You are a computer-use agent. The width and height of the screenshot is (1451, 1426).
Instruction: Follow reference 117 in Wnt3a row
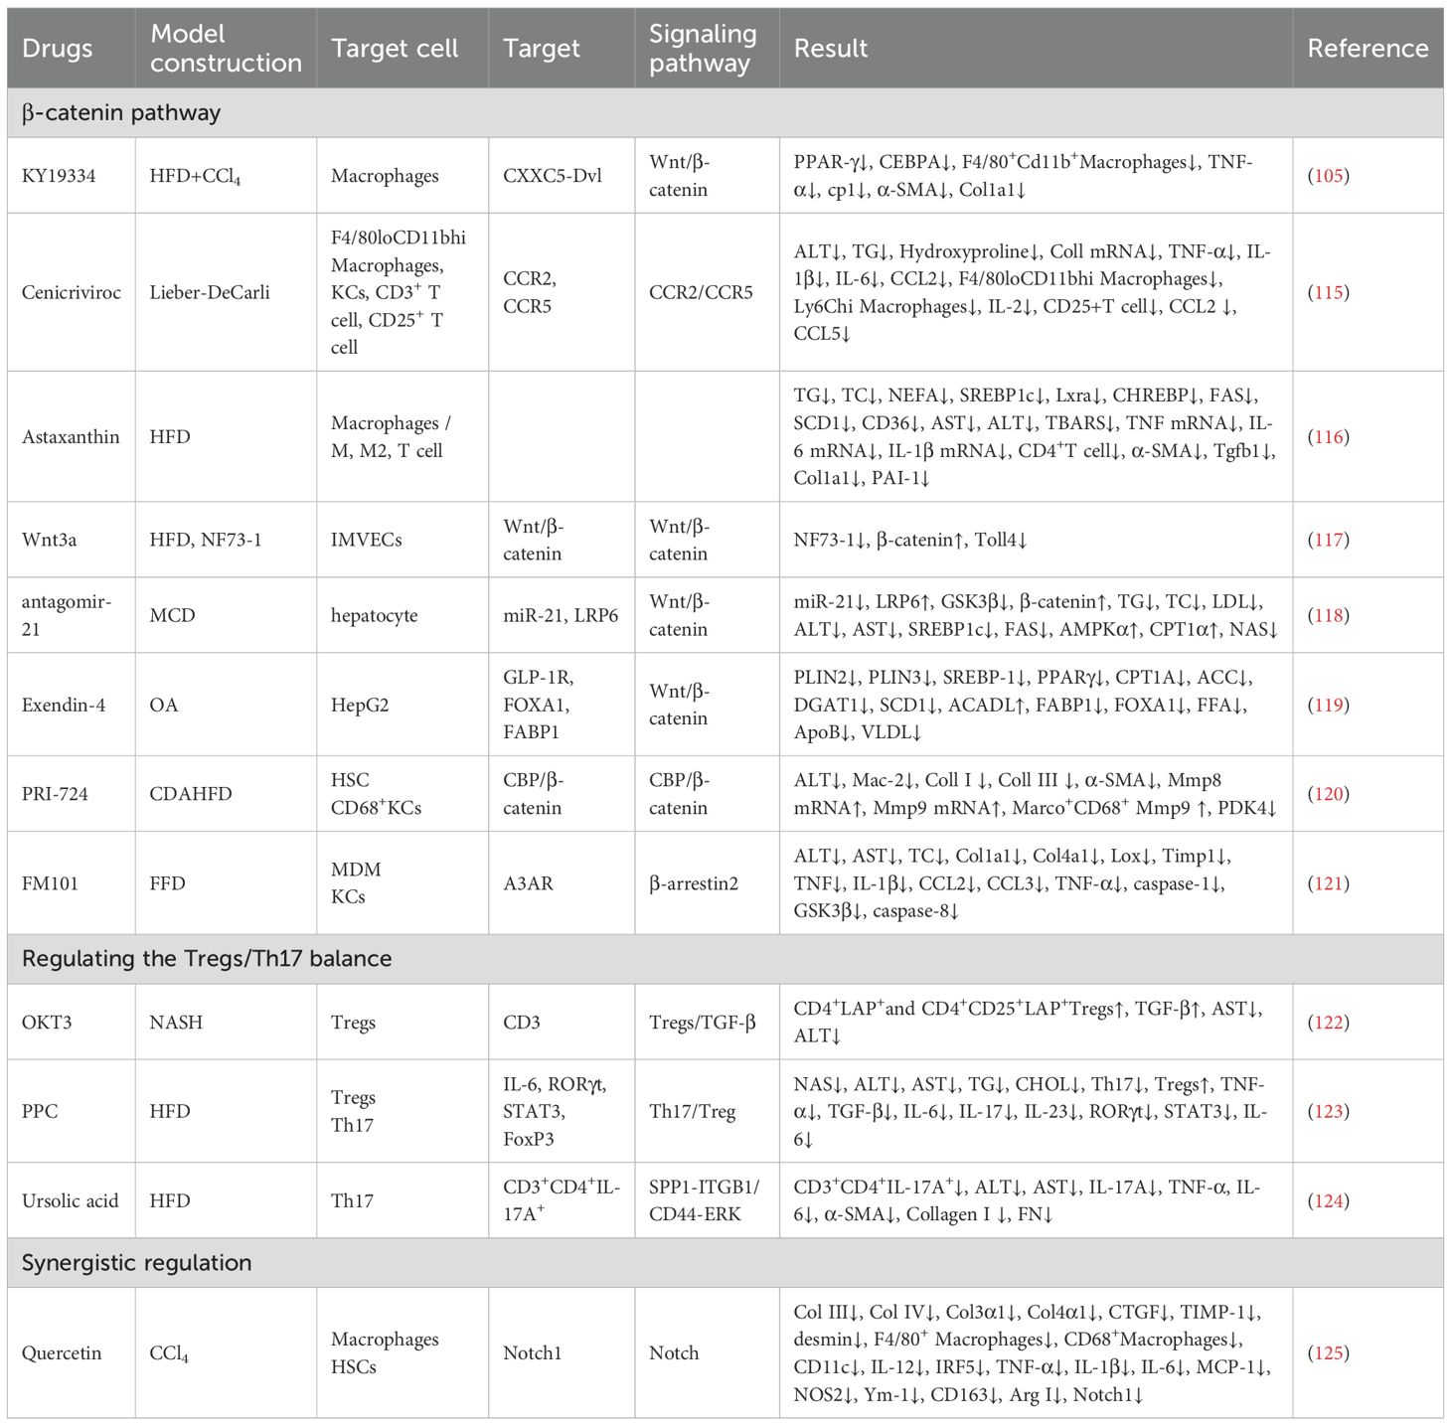[1328, 540]
